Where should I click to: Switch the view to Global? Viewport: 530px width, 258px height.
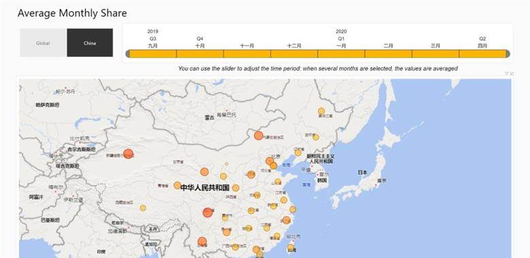tap(43, 43)
